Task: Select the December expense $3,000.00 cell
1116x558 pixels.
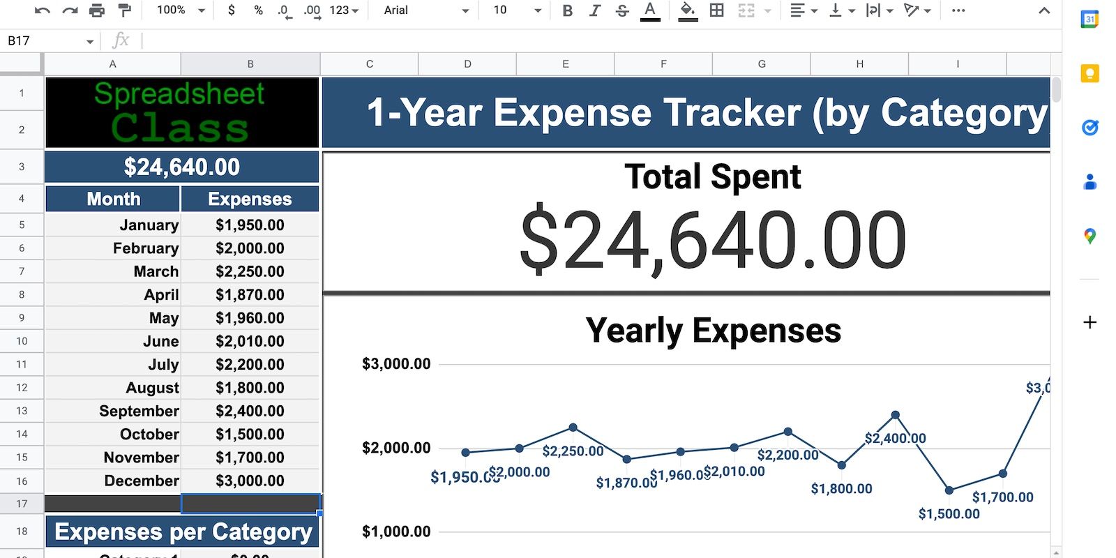Action: coord(250,481)
